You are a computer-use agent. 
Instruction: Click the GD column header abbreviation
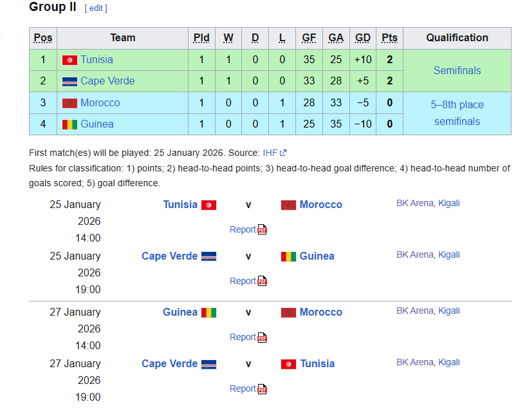tap(363, 38)
